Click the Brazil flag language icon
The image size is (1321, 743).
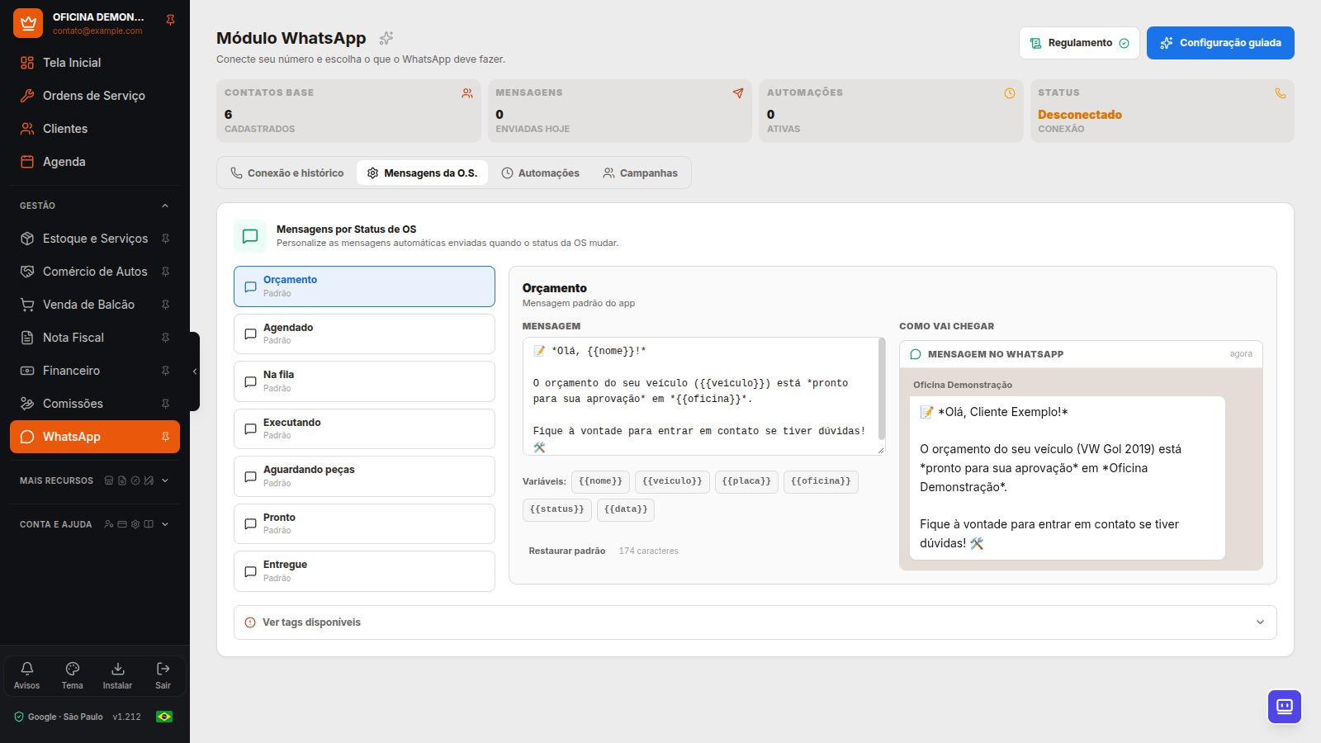pyautogui.click(x=164, y=717)
